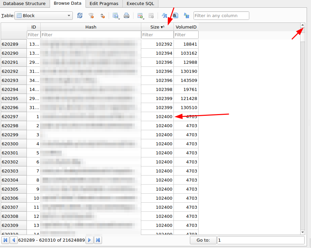Jump to the last page of rows

pyautogui.click(x=98, y=240)
